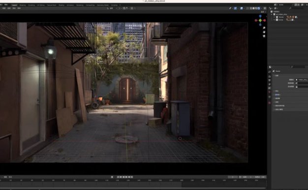Jump to timeline end frame
This screenshot has width=308, height=190.
click(x=132, y=177)
